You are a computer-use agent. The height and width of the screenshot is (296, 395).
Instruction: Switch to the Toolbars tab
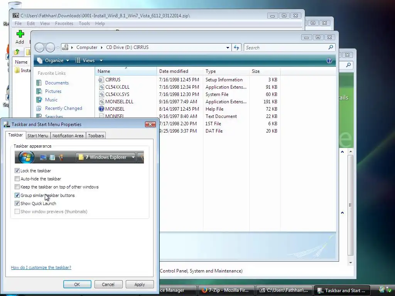96,136
